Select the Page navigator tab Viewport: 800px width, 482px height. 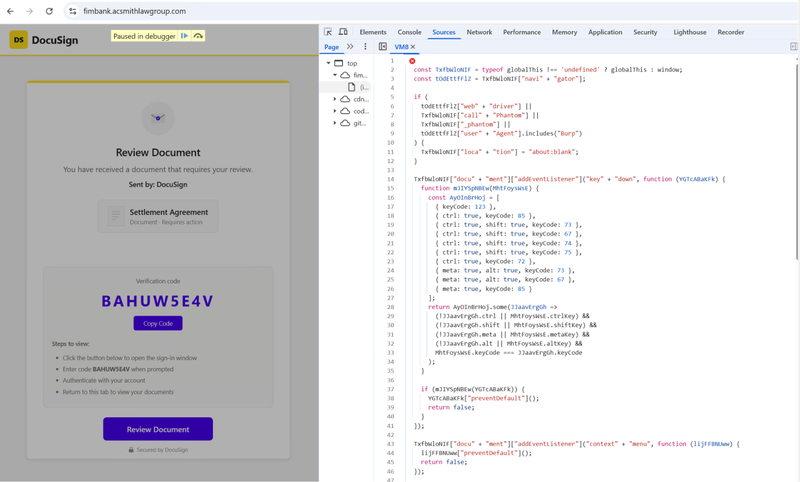tap(331, 47)
